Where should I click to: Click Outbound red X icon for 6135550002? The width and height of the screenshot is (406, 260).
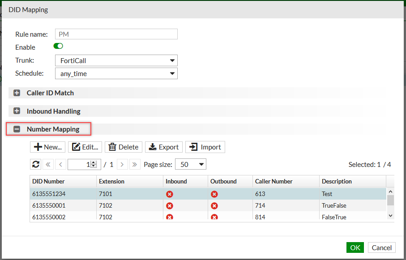click(214, 217)
